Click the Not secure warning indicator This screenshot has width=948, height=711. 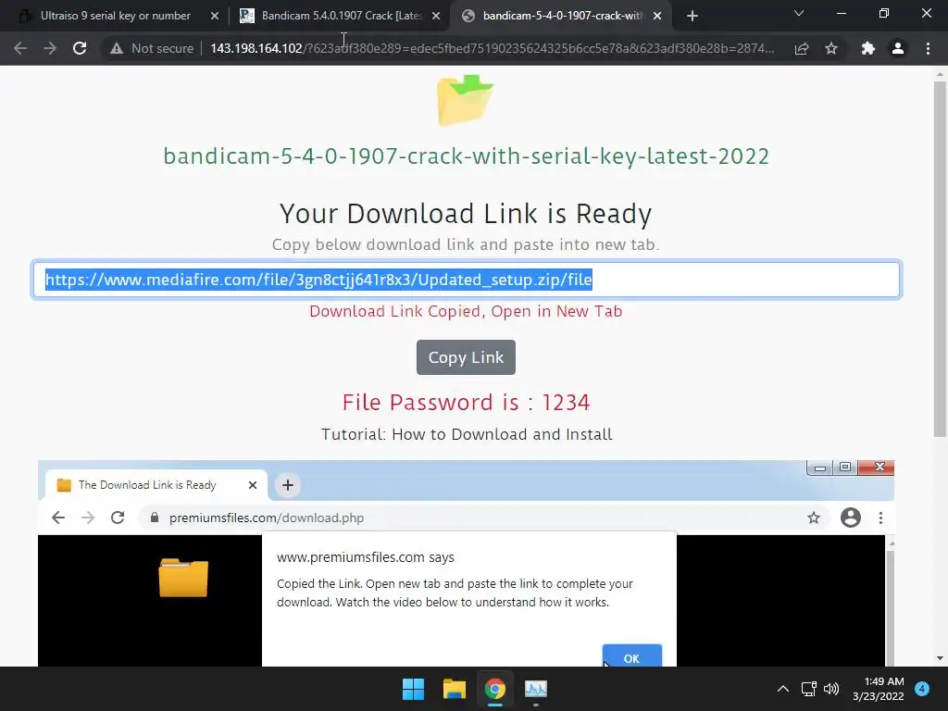151,48
